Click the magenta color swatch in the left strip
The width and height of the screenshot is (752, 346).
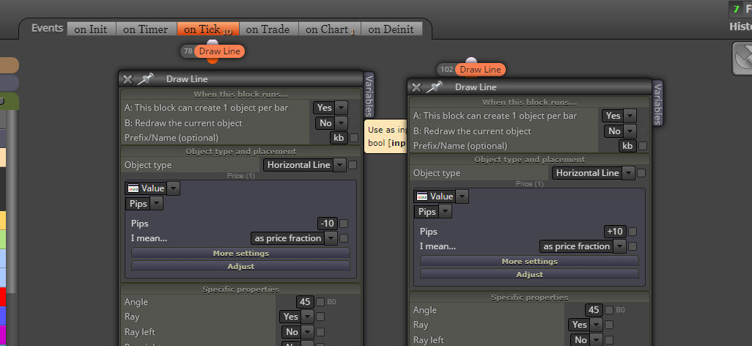click(3, 335)
